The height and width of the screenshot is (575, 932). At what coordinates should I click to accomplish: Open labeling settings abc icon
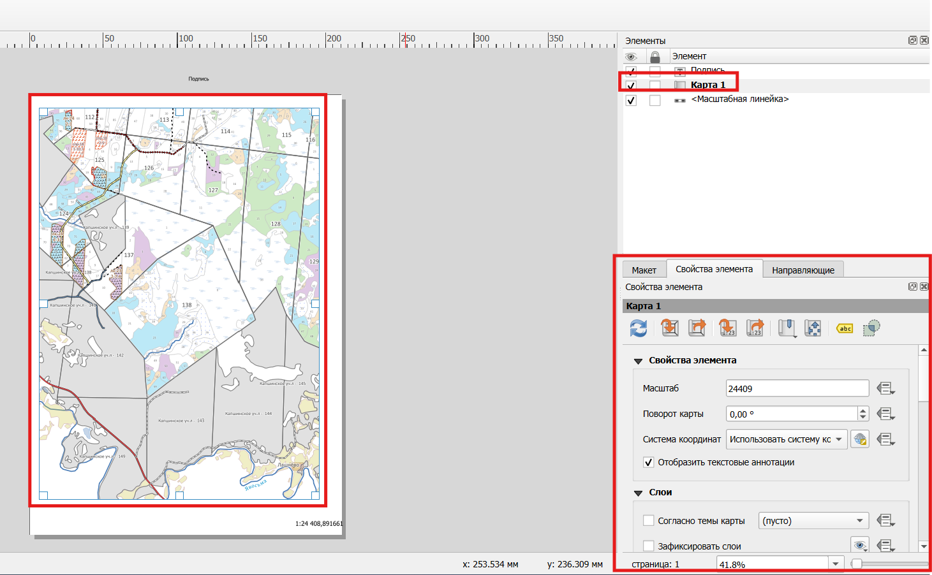(x=845, y=328)
